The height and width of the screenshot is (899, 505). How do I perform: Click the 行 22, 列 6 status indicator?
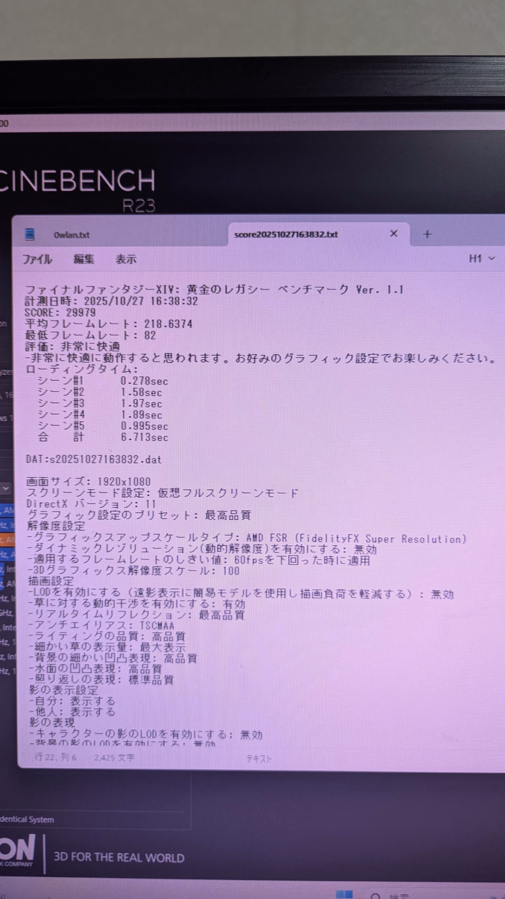[x=55, y=757]
